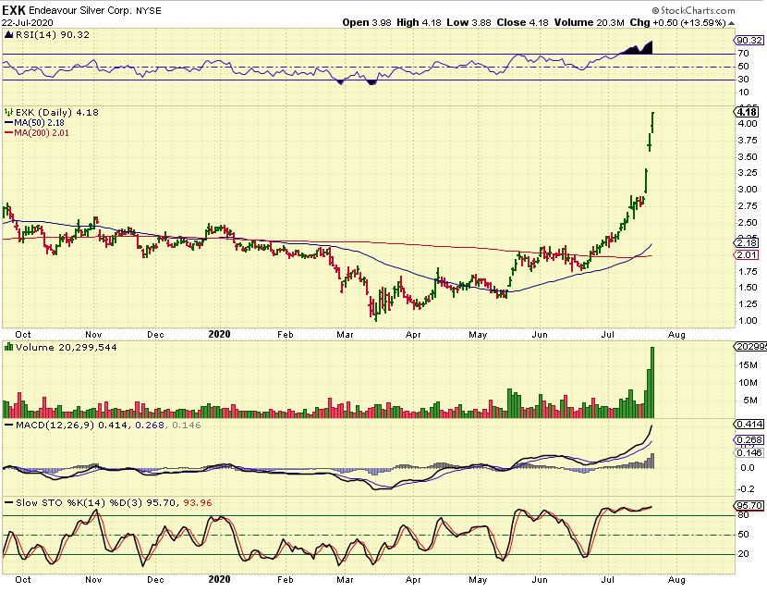Viewport: 767px width, 592px height.
Task: Click the 1.50 price axis label
Action: (748, 288)
